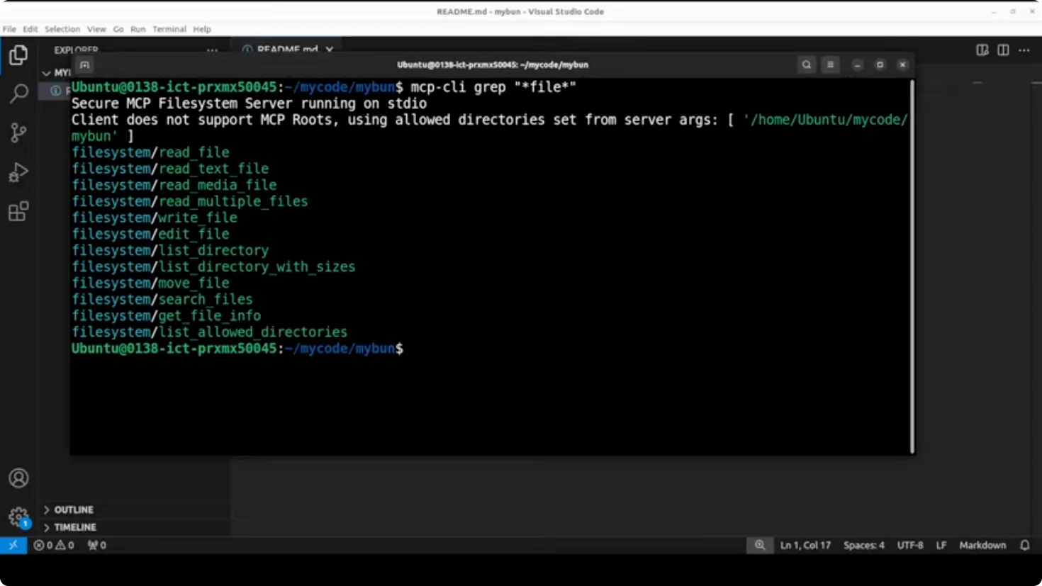
Task: Open the Accounts icon near the bottom left
Action: pyautogui.click(x=18, y=478)
